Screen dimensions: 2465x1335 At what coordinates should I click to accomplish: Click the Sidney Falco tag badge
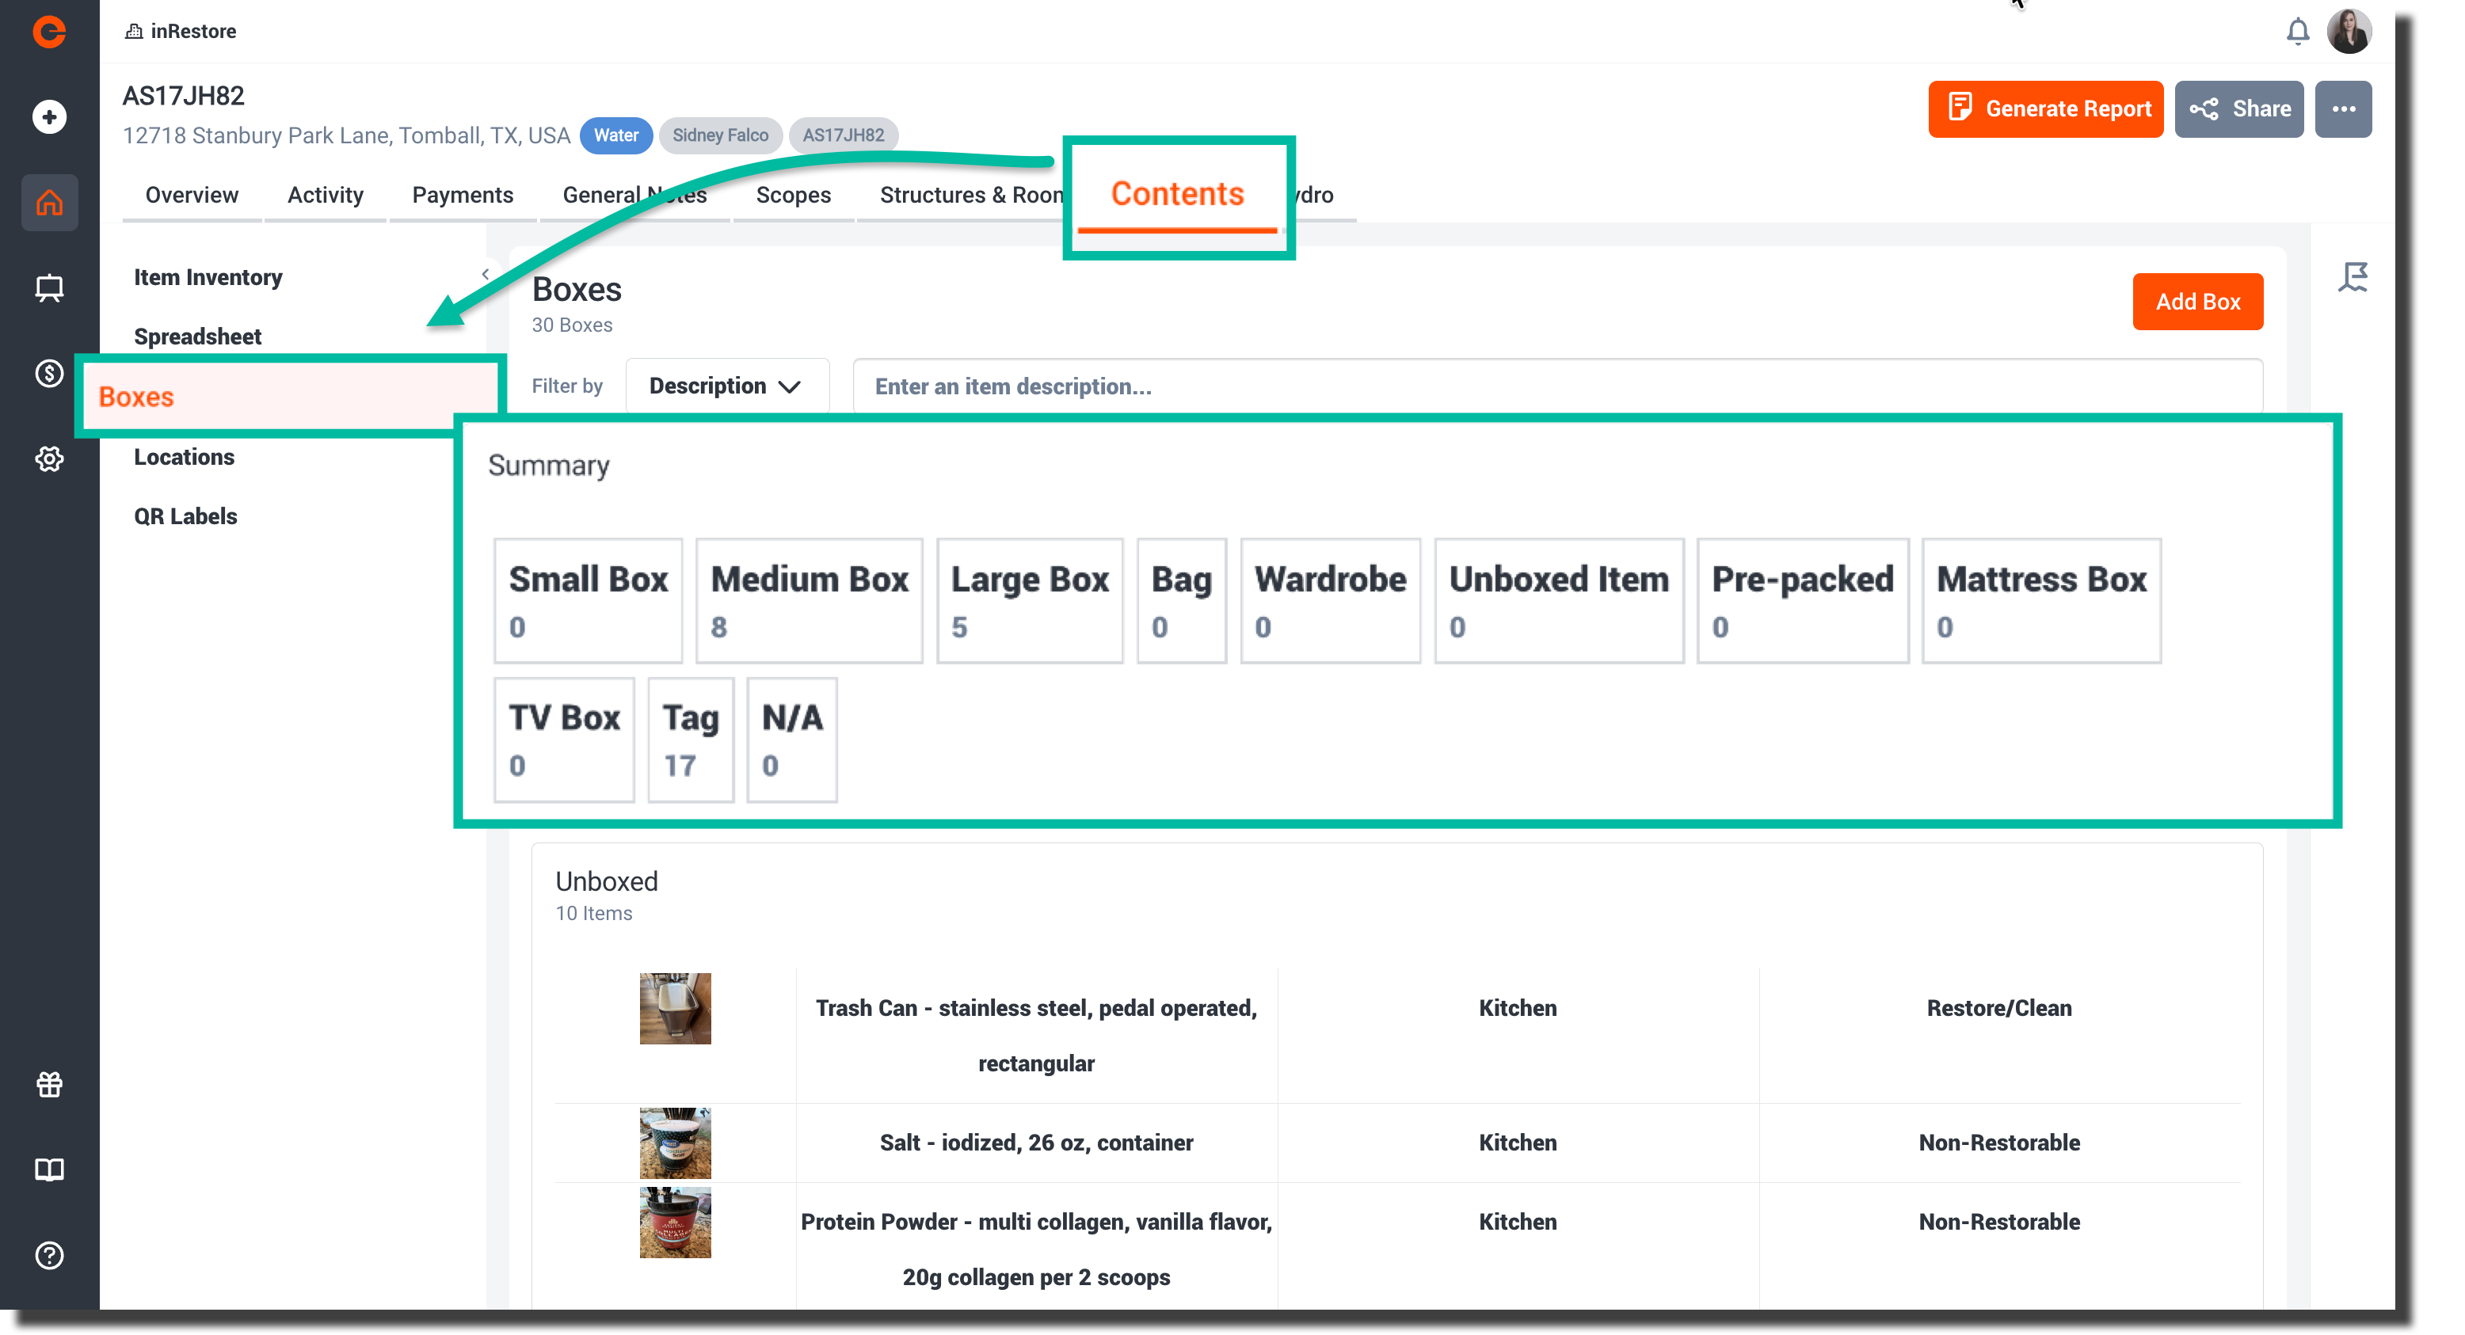click(x=719, y=135)
